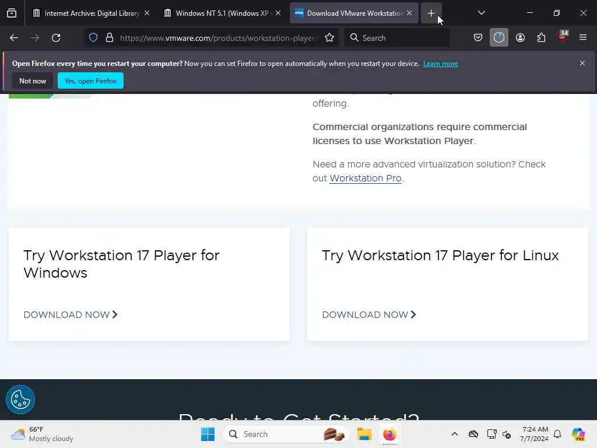Expand the list all tabs dropdown
Image resolution: width=597 pixels, height=448 pixels.
[481, 13]
